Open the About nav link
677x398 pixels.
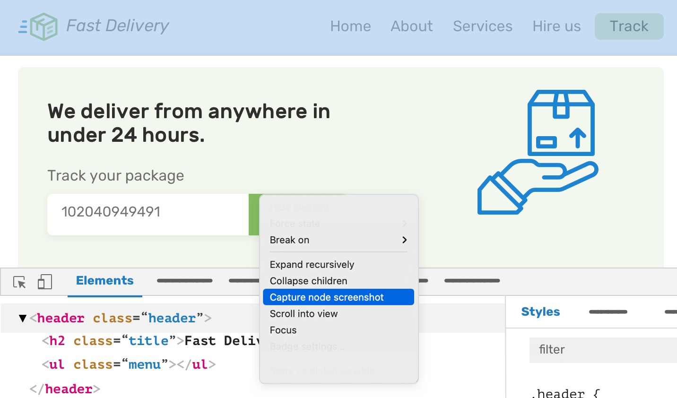tap(411, 26)
